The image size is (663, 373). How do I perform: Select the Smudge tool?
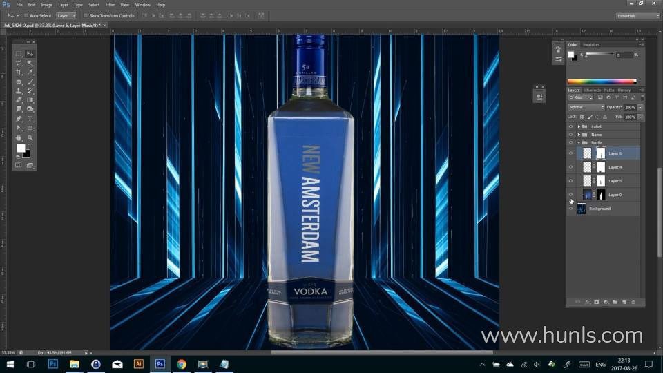click(19, 109)
